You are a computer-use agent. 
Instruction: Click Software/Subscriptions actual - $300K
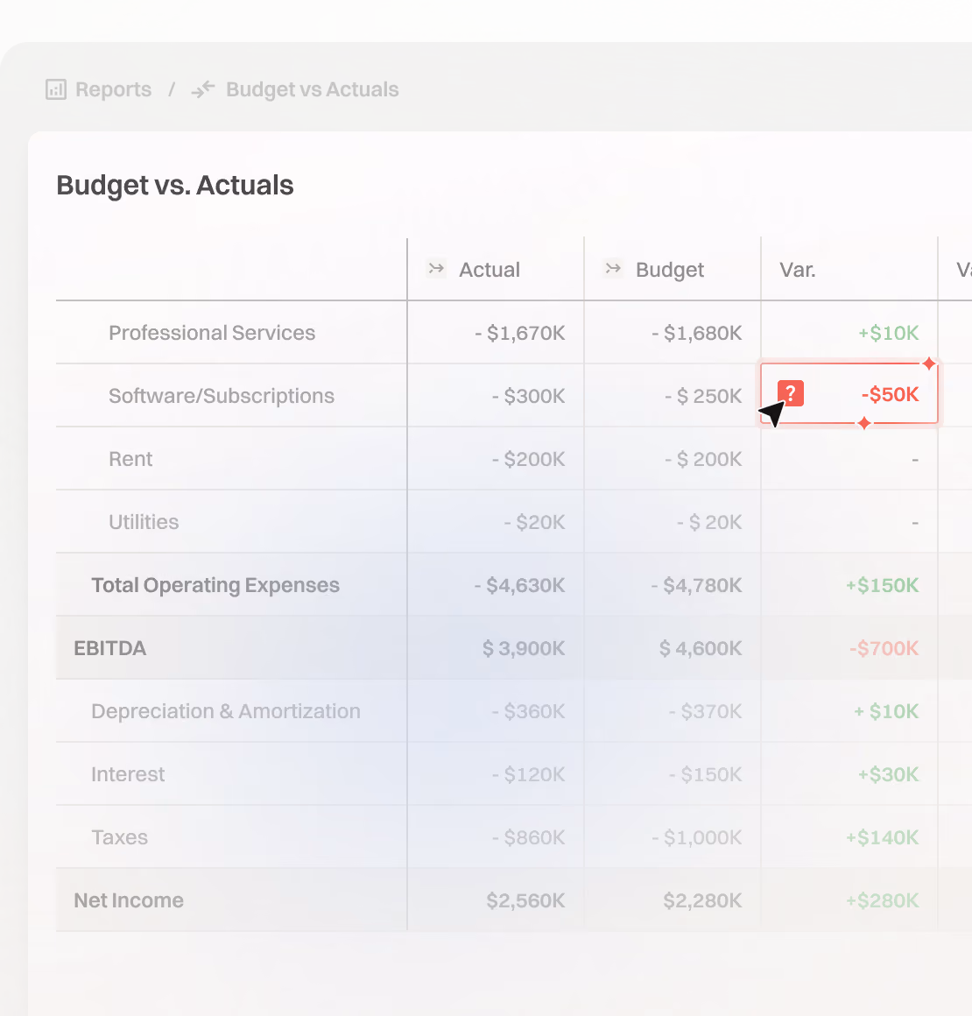[528, 396]
